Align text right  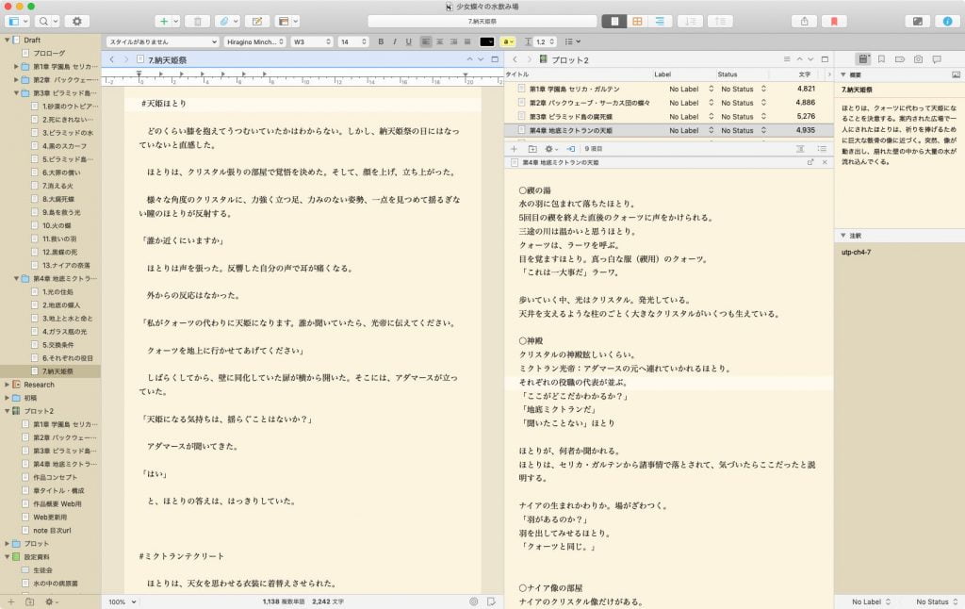pyautogui.click(x=453, y=41)
